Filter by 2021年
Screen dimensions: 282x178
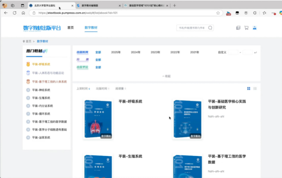[x=195, y=52]
